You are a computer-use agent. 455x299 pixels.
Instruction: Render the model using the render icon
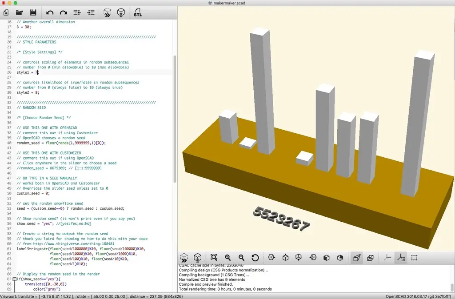121,12
